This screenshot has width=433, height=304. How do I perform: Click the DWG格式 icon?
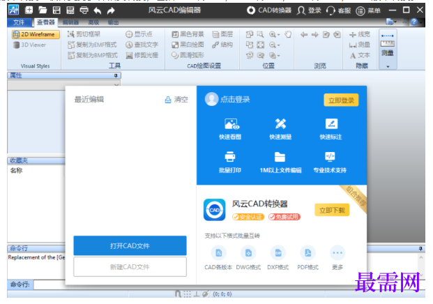coord(248,252)
